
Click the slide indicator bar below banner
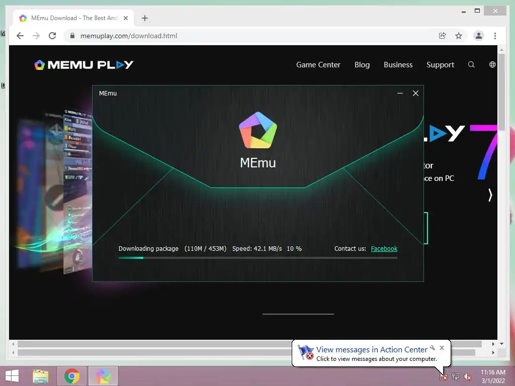point(298,314)
